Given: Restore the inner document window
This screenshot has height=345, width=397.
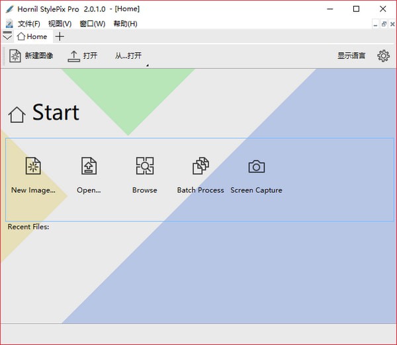Looking at the screenshot, I should [x=384, y=24].
